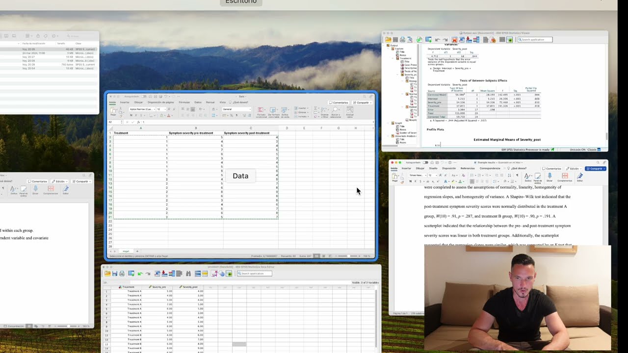Click the Print icon in SPSS Viewer toolbar

click(x=402, y=40)
